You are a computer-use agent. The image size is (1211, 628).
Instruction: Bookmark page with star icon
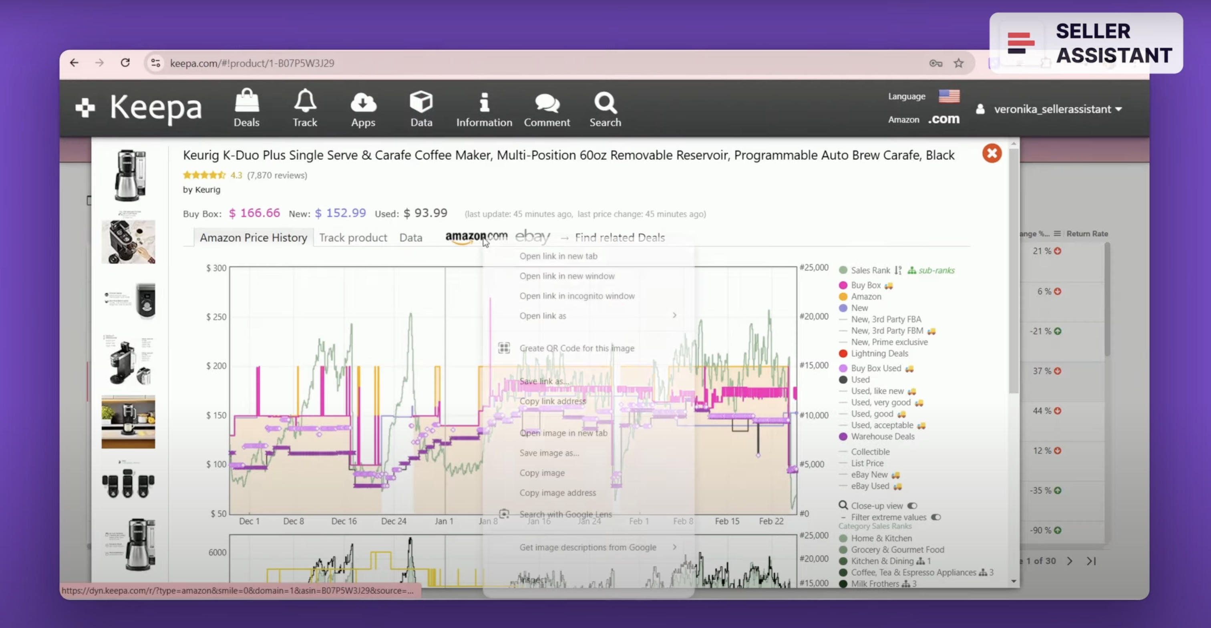coord(959,63)
